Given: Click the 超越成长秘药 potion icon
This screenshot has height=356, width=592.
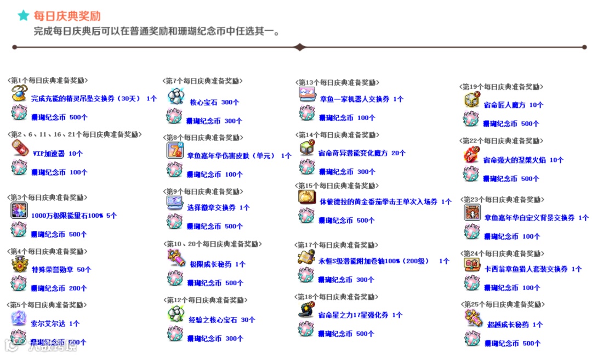Looking at the screenshot, I should [474, 318].
